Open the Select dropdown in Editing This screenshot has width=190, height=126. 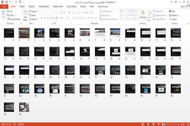tap(173, 19)
